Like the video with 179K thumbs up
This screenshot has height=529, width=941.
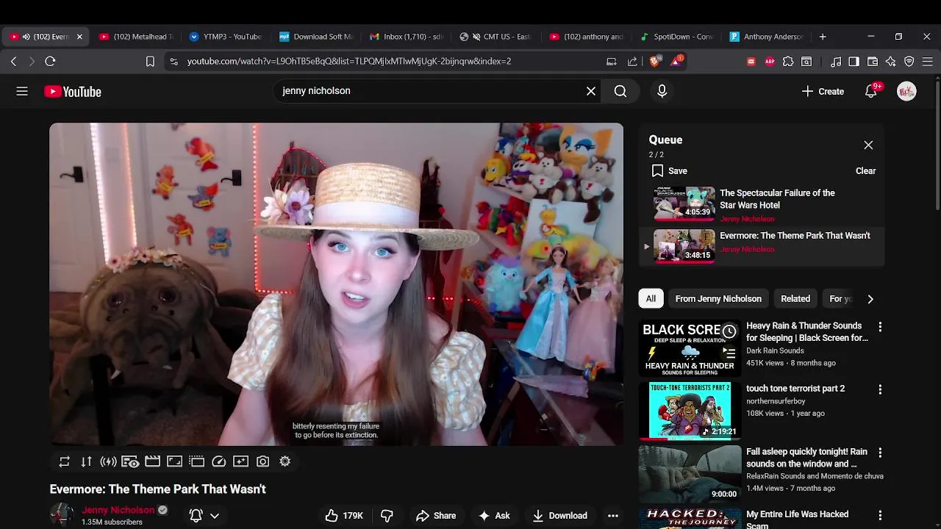tap(344, 516)
